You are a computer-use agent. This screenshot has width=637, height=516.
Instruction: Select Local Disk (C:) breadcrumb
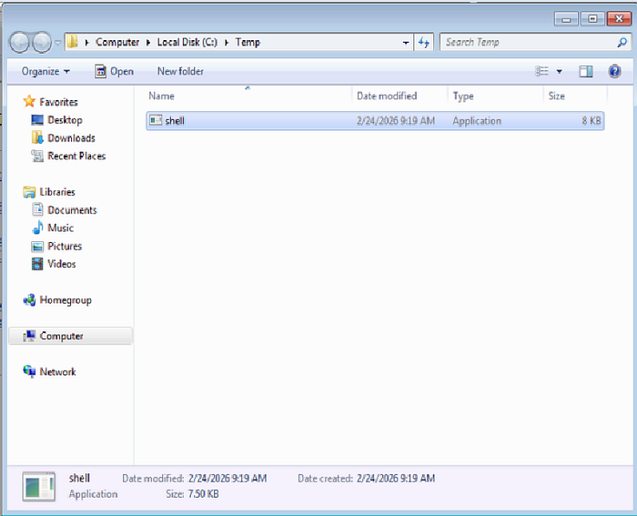tap(187, 42)
